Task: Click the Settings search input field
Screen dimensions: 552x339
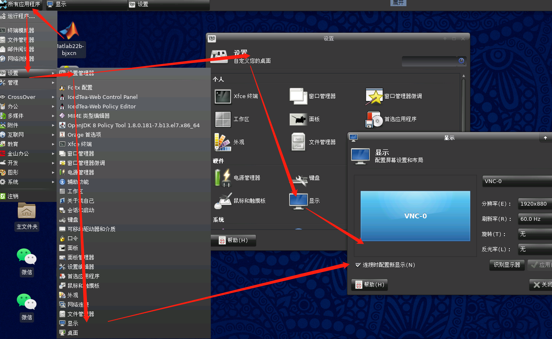Action: tap(430, 61)
